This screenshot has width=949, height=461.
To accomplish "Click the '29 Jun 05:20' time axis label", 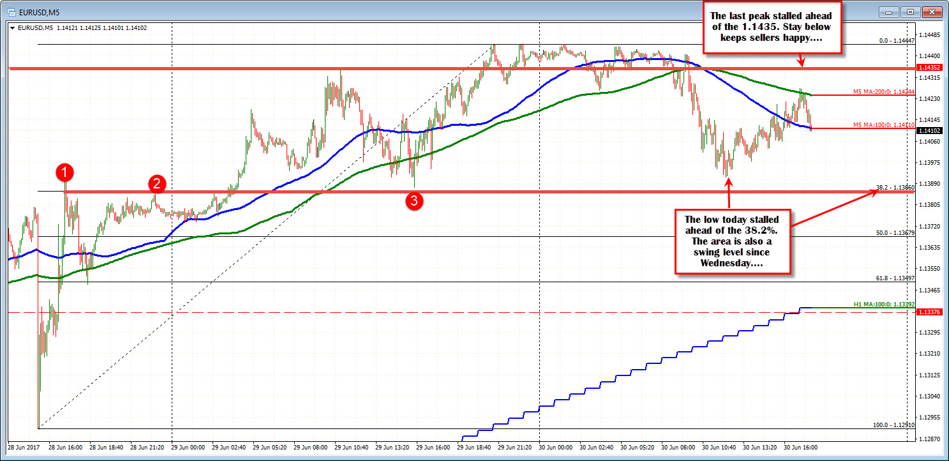I will (x=269, y=448).
